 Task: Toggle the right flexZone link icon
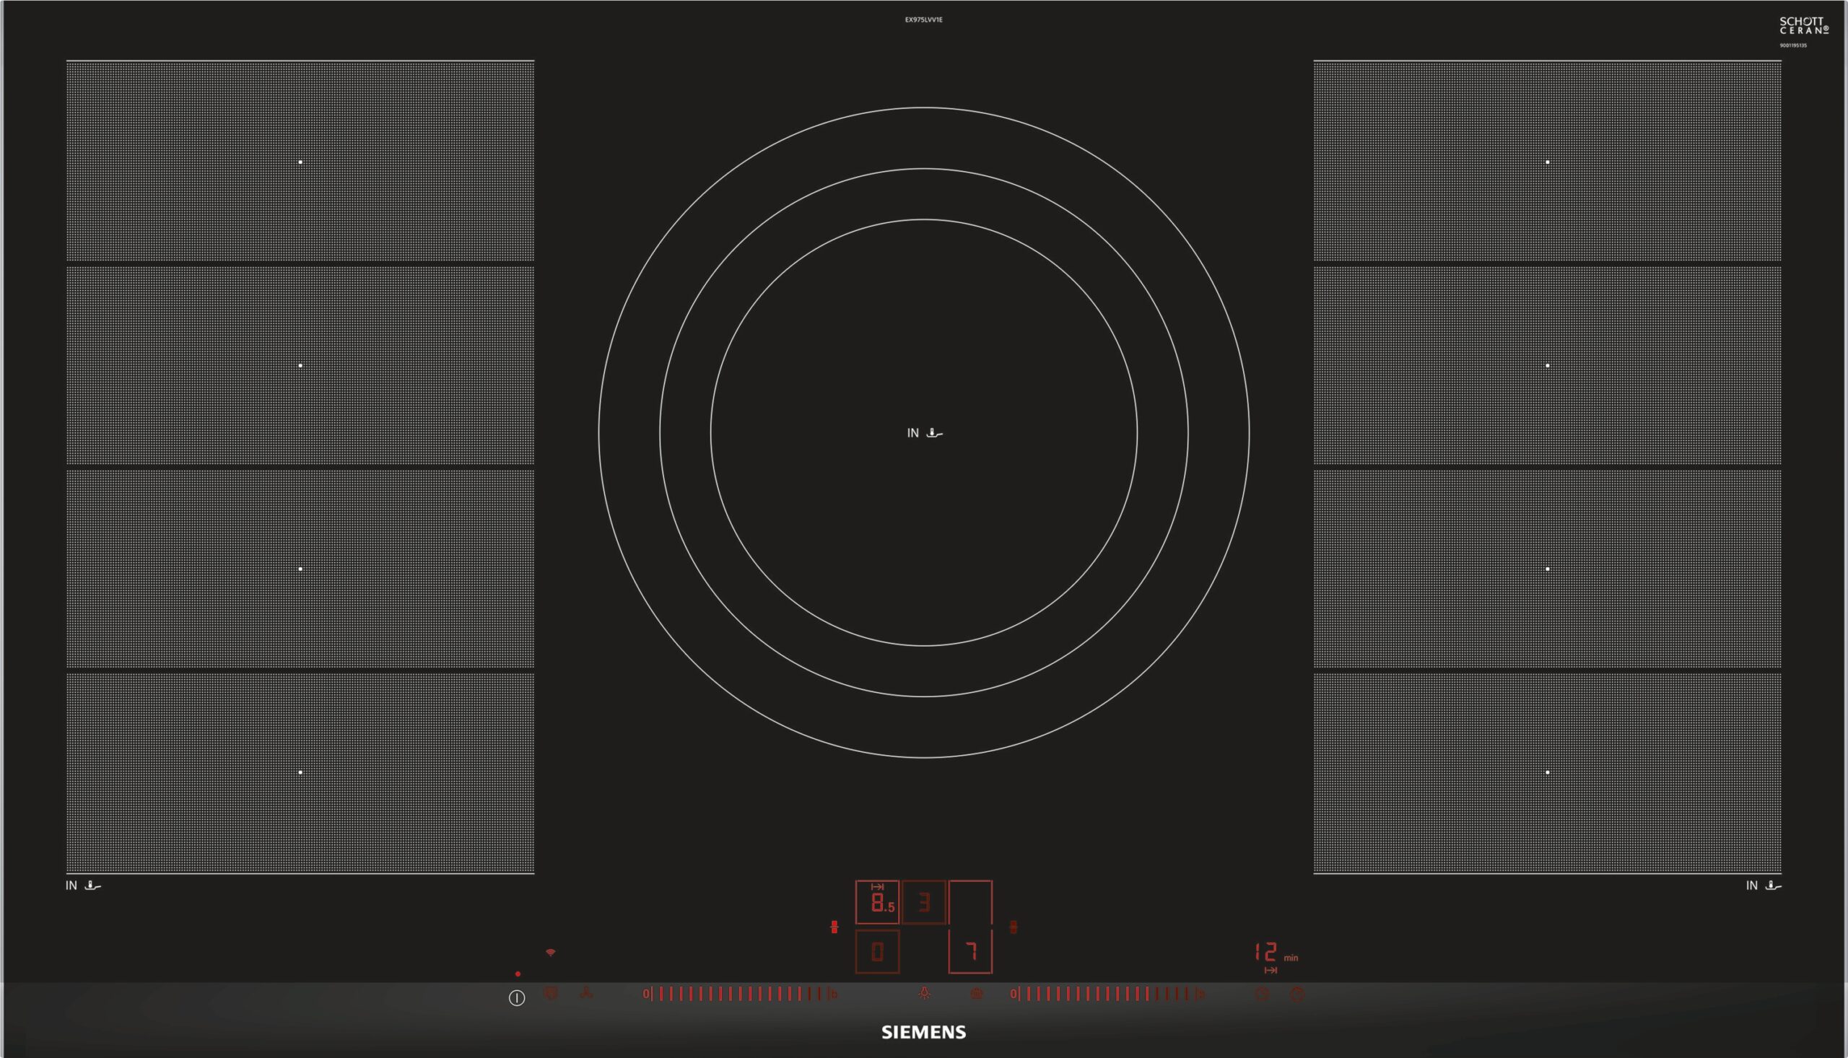pos(1014,927)
